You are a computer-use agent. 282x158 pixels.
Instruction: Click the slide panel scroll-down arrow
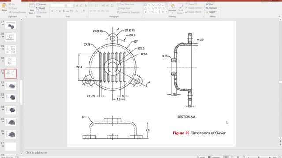21,154
